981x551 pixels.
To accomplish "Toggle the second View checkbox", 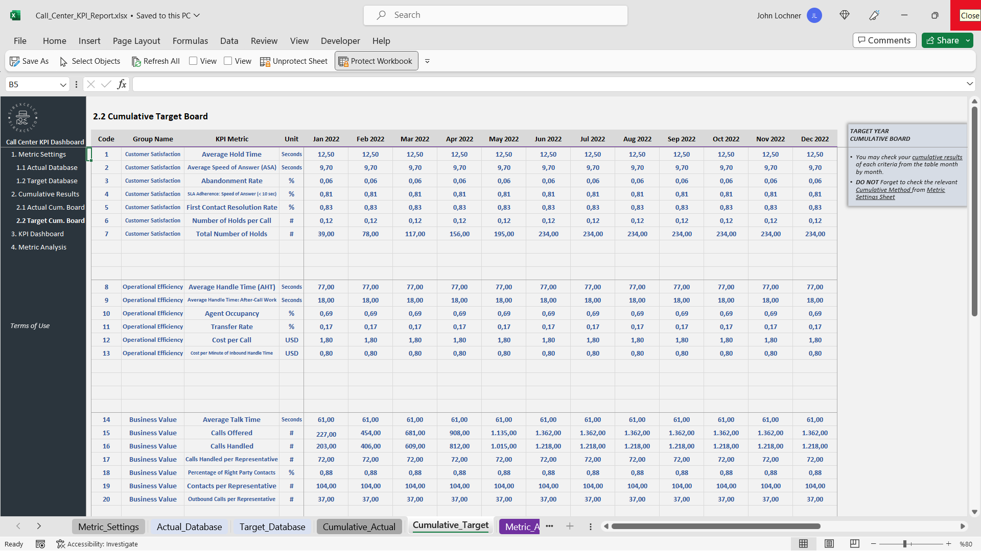I will 228,61.
